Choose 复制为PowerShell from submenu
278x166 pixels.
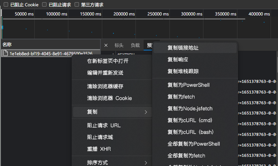pyautogui.click(x=188, y=85)
